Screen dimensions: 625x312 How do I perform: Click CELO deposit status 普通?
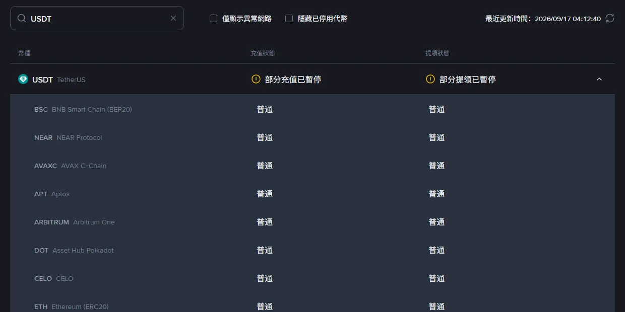(x=265, y=278)
